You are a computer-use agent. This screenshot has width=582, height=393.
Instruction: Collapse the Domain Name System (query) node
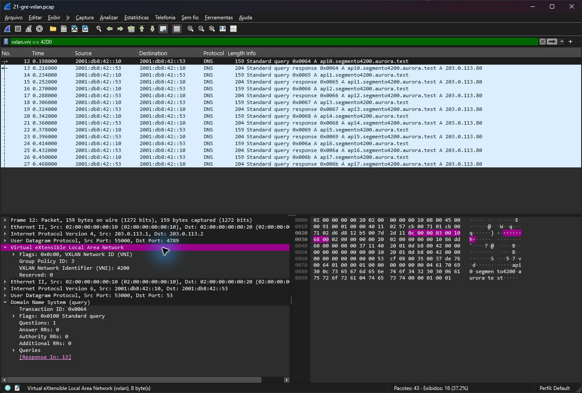click(5, 302)
